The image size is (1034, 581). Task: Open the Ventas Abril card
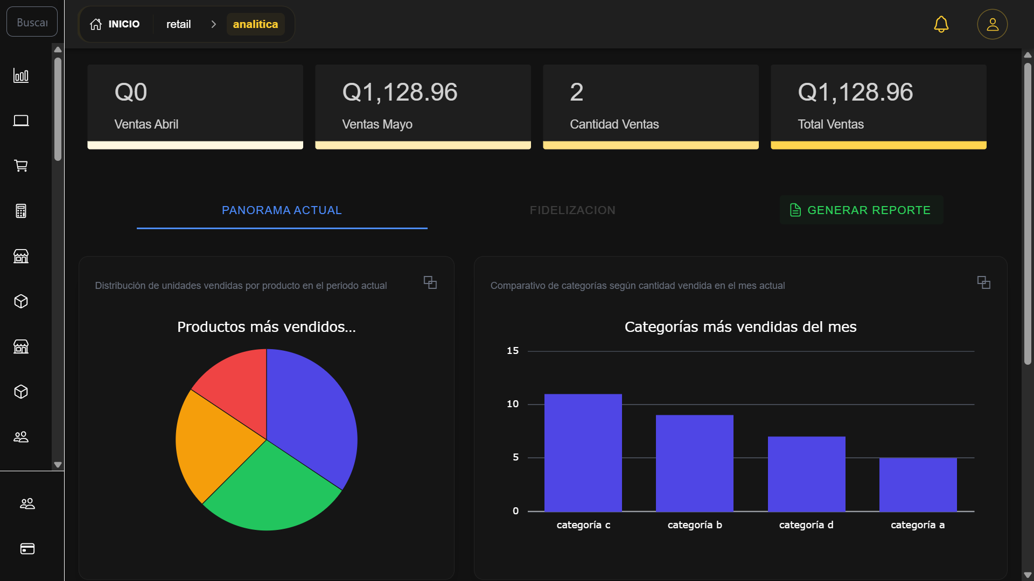click(x=195, y=107)
